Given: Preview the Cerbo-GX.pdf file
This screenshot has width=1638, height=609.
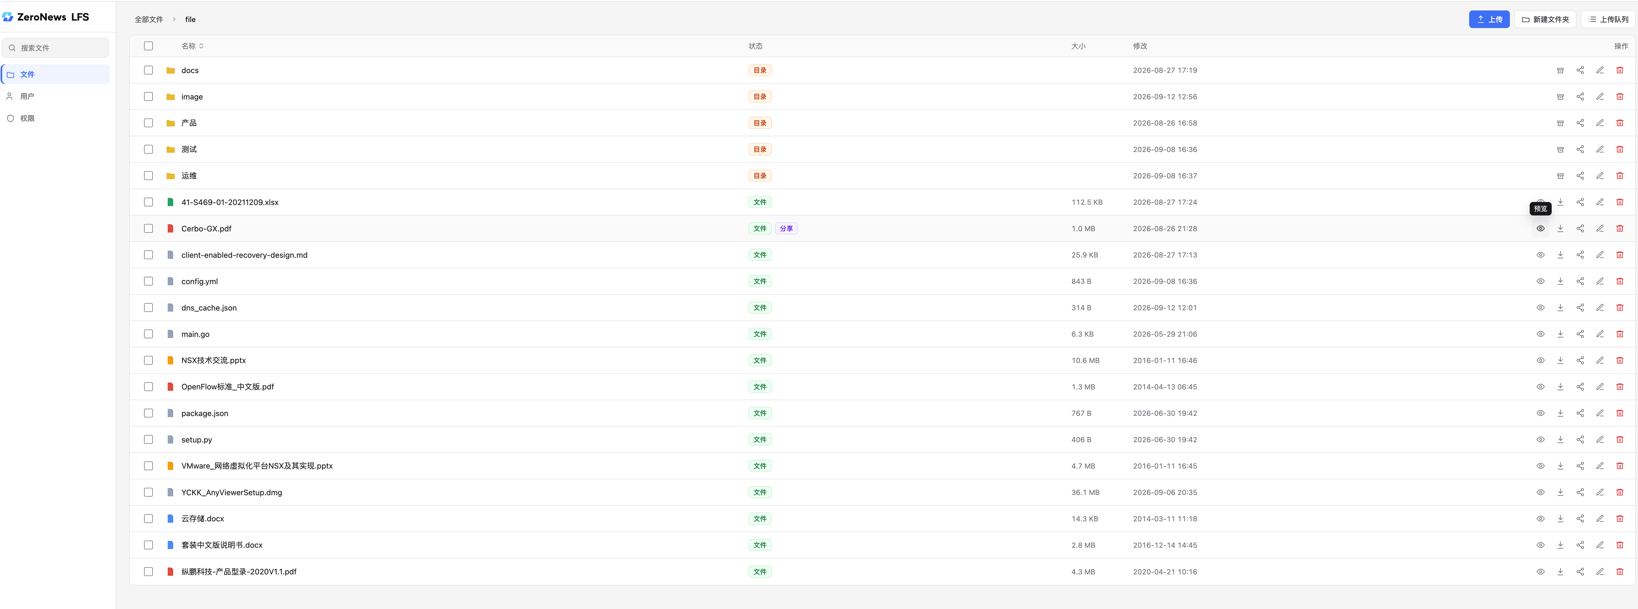Looking at the screenshot, I should 1540,228.
